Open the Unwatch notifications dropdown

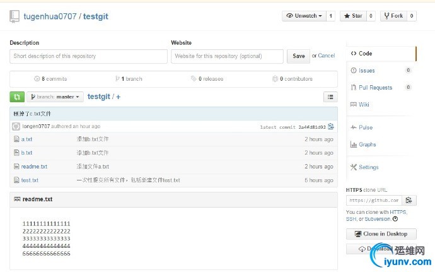pos(304,16)
